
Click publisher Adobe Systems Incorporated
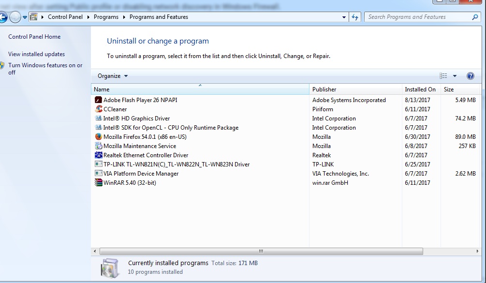click(349, 100)
